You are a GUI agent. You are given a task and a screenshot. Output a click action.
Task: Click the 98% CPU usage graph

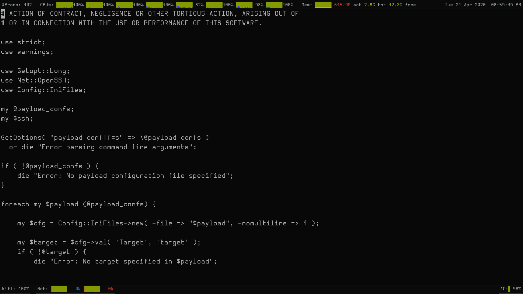244,5
